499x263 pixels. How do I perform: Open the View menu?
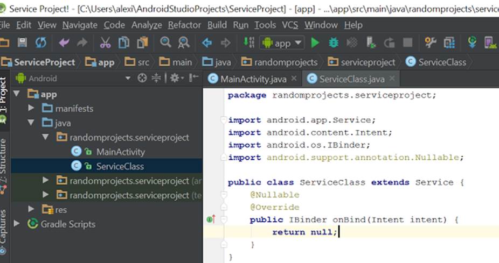coord(47,25)
